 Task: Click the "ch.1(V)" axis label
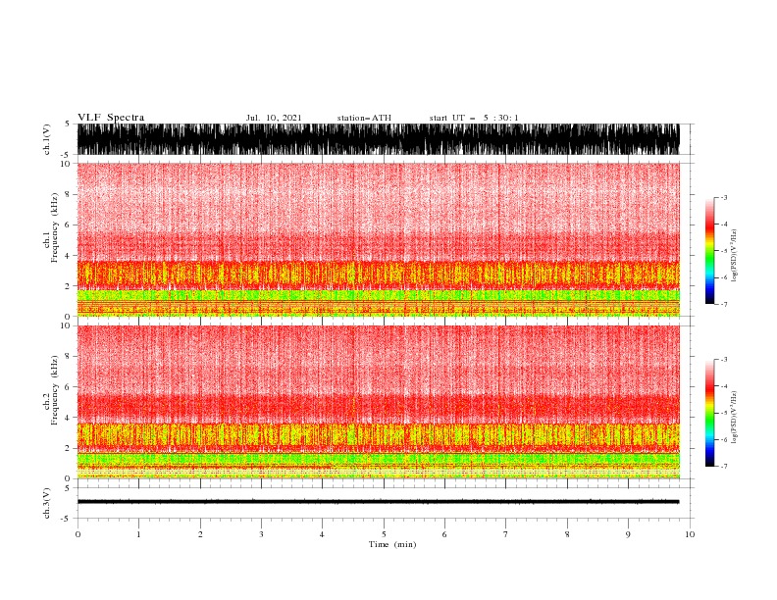[47, 139]
